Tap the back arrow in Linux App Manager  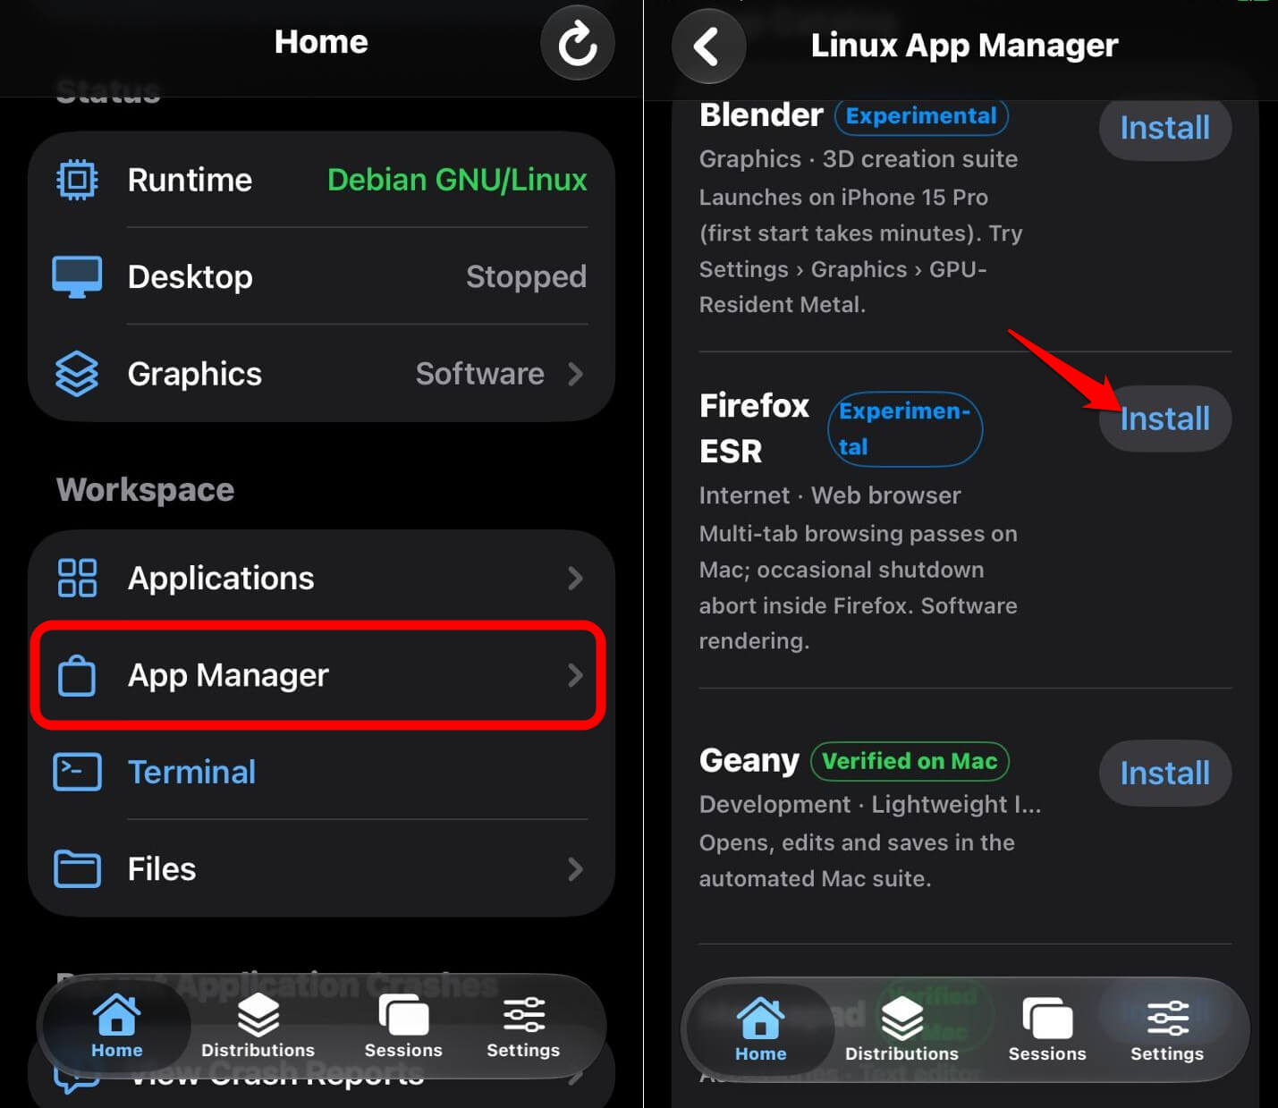(x=708, y=47)
